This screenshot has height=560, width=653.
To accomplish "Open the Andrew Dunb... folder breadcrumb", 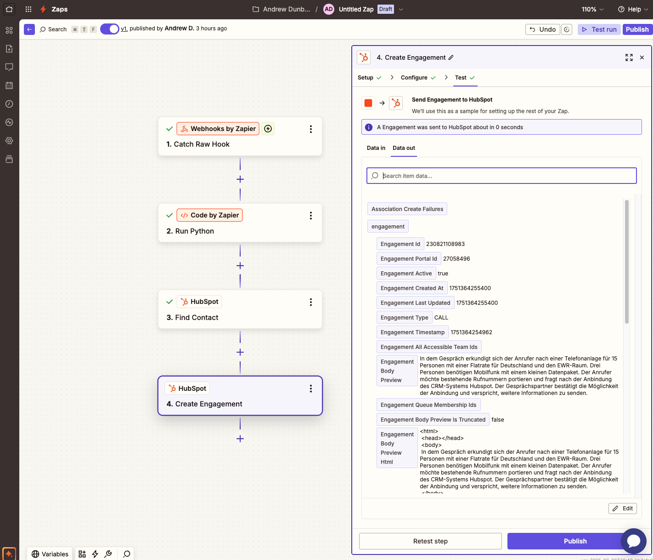I will click(281, 9).
